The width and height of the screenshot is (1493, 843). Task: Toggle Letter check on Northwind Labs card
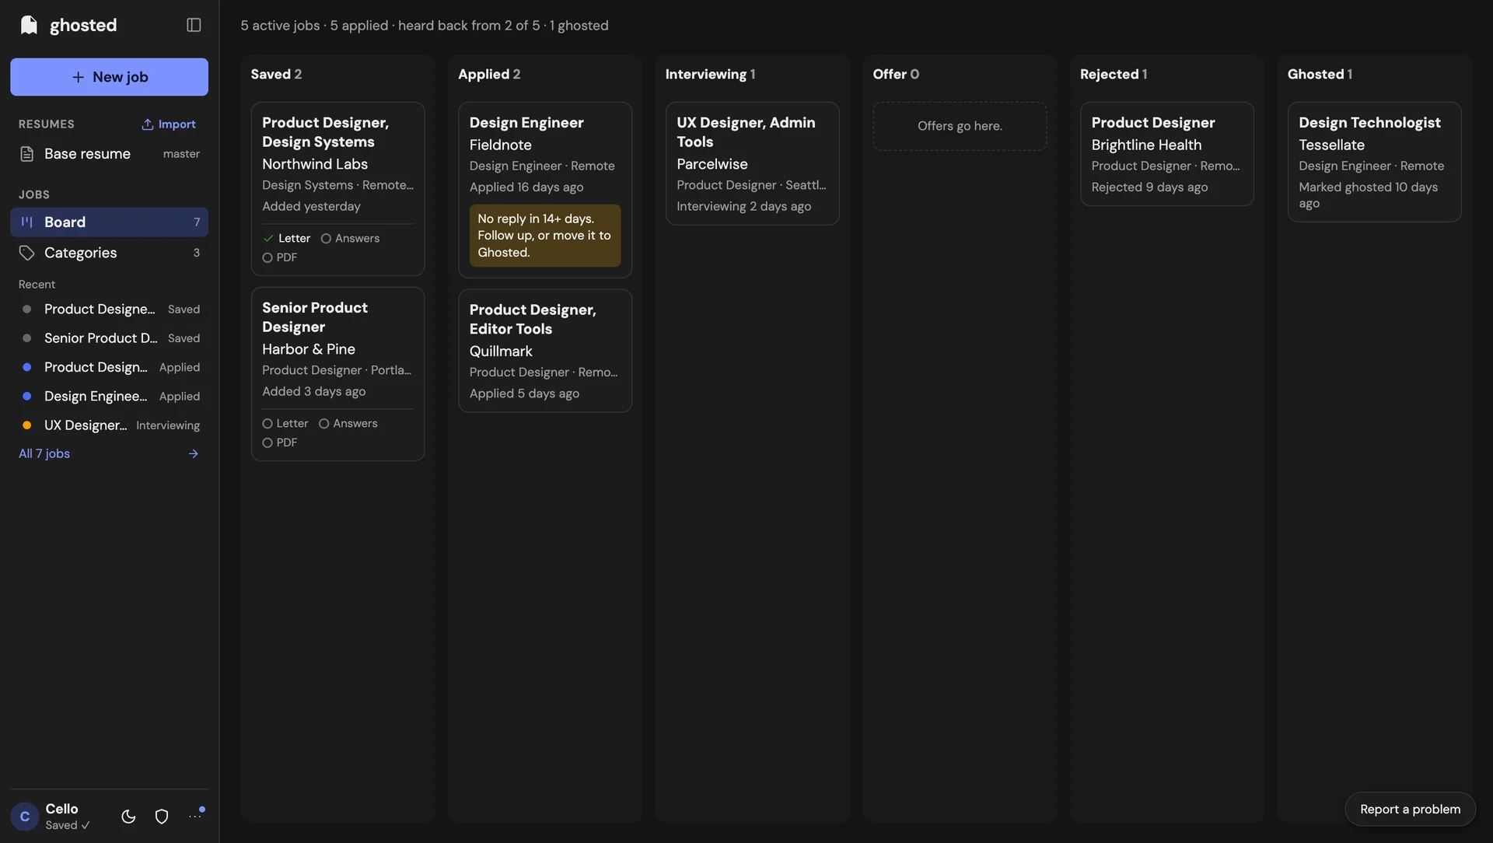click(x=287, y=238)
